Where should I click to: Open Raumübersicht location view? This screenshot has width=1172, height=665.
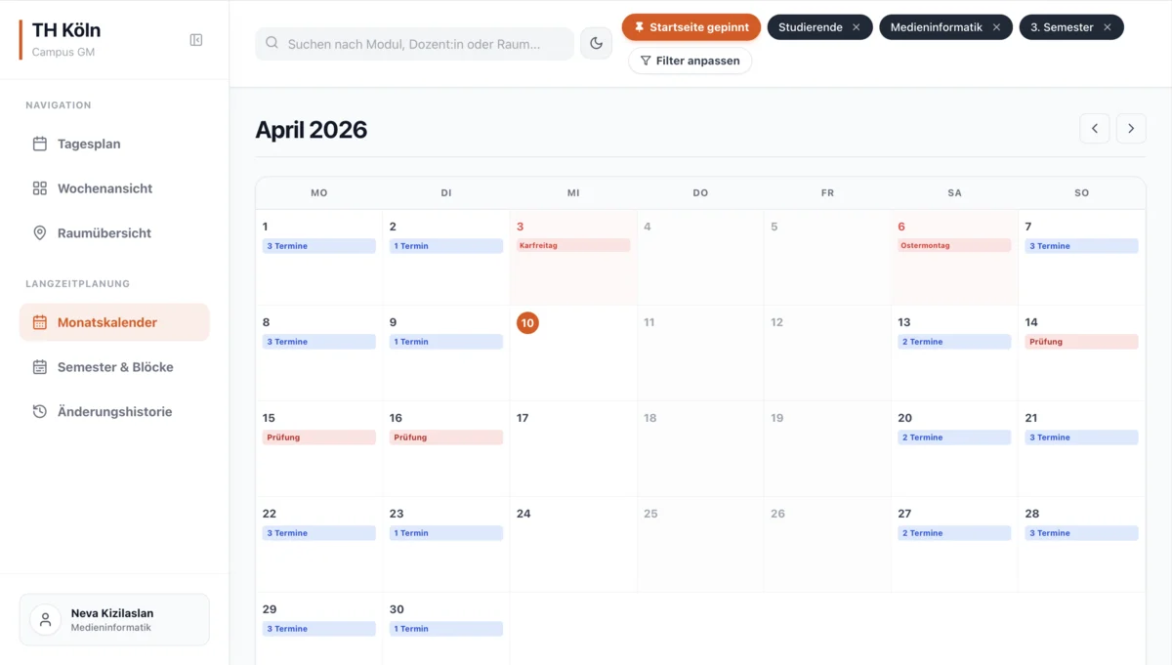tap(104, 233)
